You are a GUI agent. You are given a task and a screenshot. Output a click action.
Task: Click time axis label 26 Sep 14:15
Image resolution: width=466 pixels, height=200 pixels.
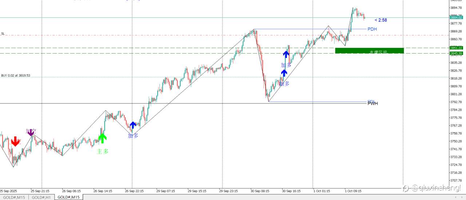click(103, 191)
